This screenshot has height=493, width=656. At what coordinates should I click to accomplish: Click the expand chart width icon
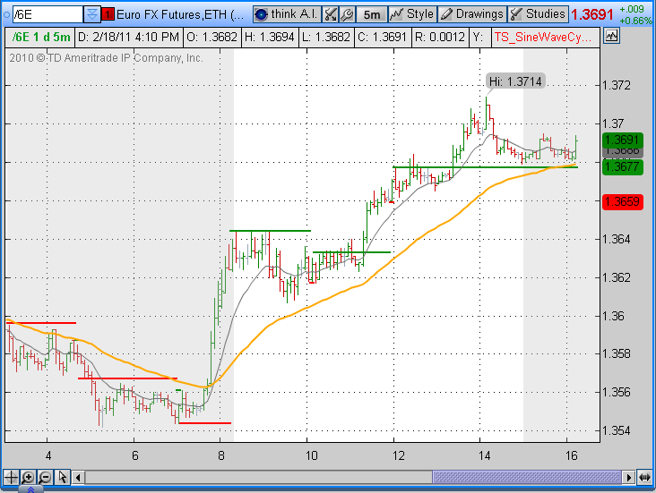coord(644,477)
